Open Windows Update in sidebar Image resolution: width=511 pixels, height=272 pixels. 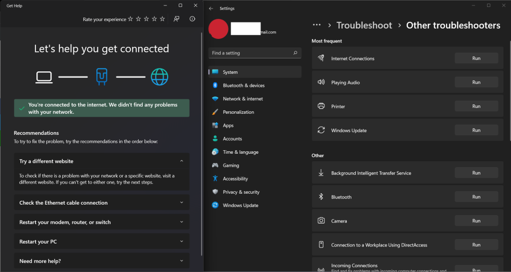click(x=255, y=205)
